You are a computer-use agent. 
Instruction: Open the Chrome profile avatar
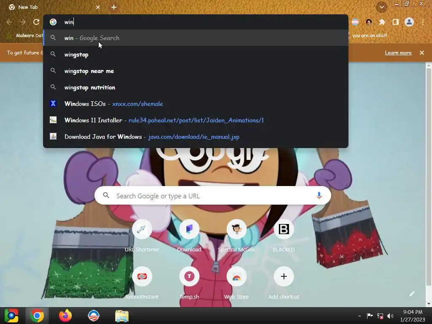point(409,22)
